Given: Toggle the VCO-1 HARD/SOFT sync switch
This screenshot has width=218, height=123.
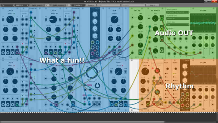Looking at the screenshot, I should pos(125,71).
